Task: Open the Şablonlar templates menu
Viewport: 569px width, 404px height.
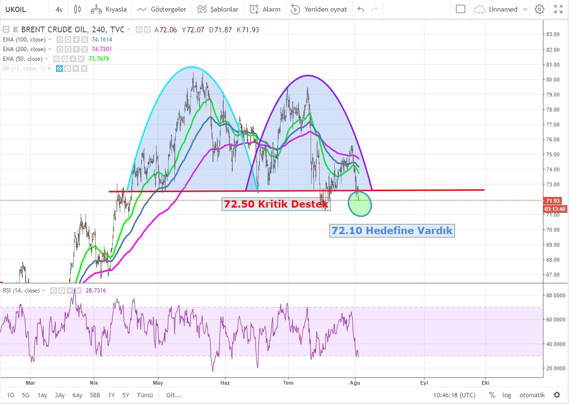Action: coord(218,9)
